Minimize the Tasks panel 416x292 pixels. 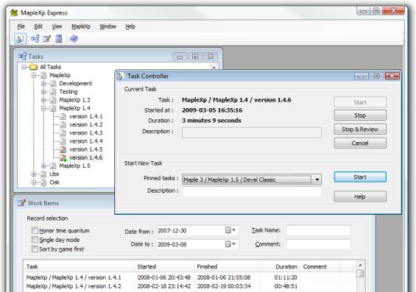[x=180, y=57]
